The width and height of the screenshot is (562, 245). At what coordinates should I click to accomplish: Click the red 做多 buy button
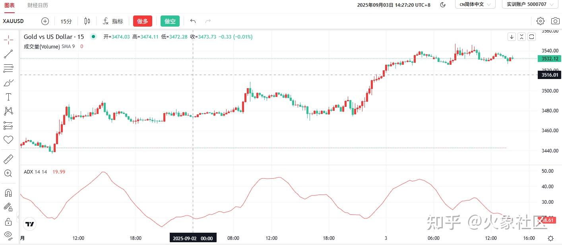(x=142, y=21)
